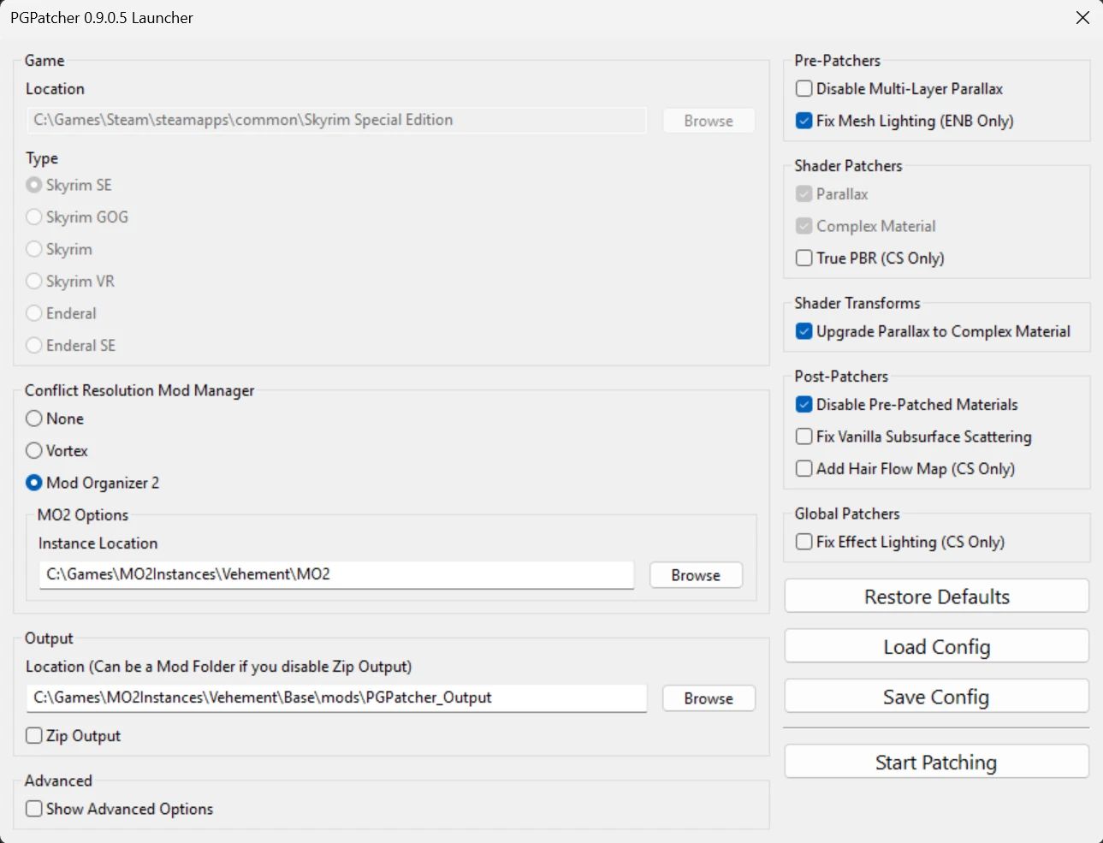Check Add Hair Flow Map option
1103x843 pixels.
pyautogui.click(x=804, y=469)
